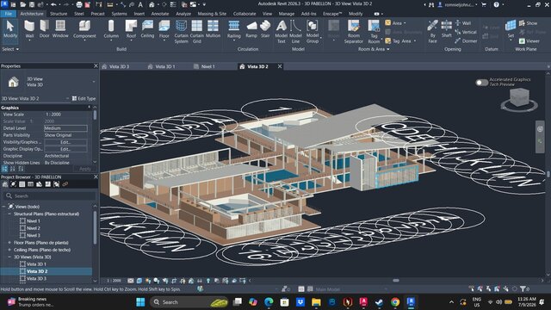551x310 pixels.
Task: Click the Wall opening button
Action: pyautogui.click(x=463, y=23)
